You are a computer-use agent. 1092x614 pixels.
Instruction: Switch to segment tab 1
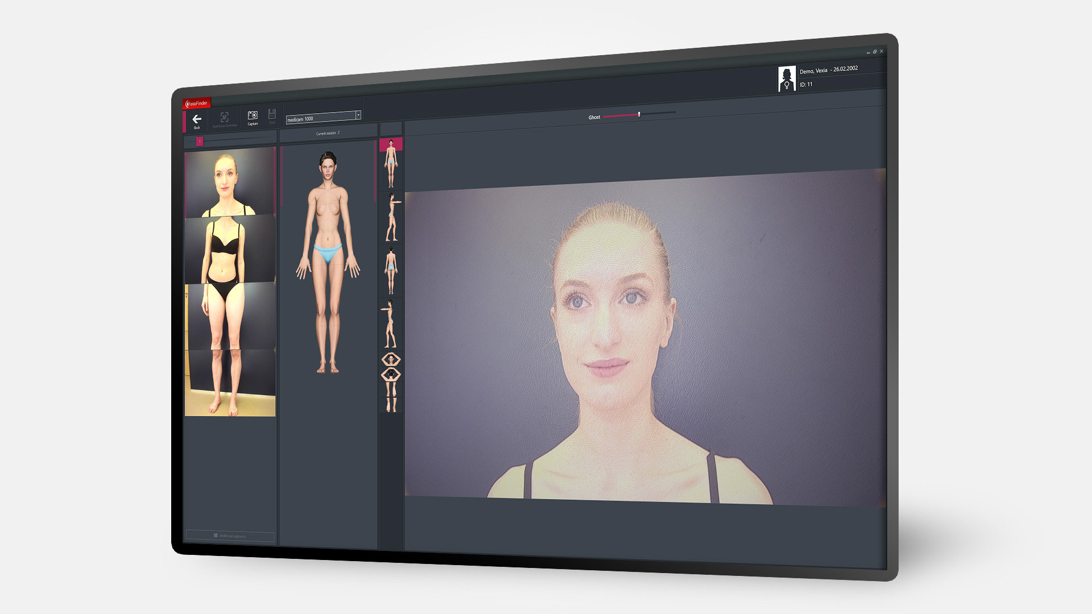[200, 143]
